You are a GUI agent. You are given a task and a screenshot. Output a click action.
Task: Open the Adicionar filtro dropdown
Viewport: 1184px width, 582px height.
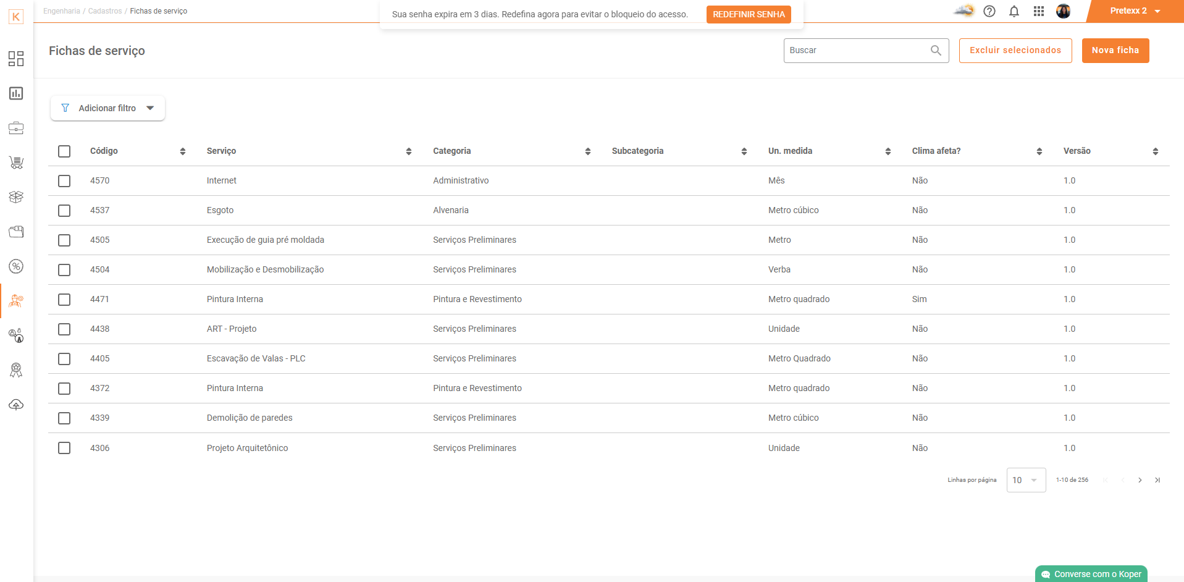[x=107, y=108]
